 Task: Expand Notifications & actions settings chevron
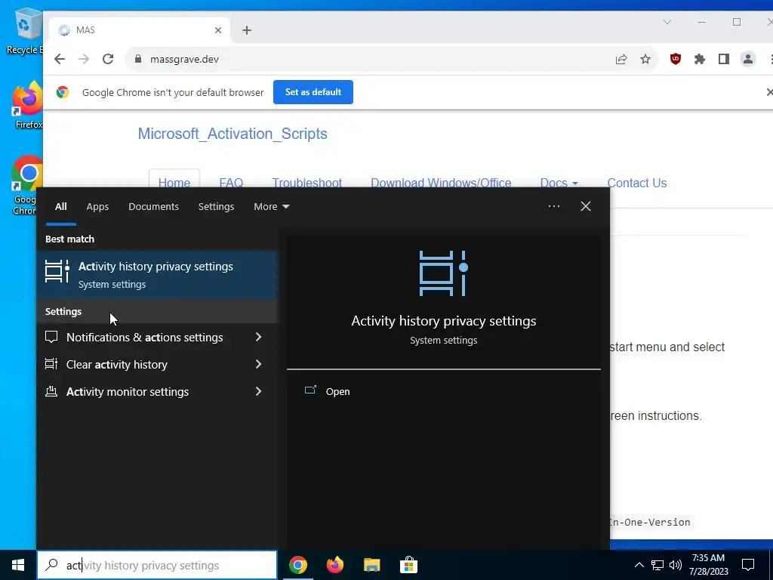[x=258, y=338]
